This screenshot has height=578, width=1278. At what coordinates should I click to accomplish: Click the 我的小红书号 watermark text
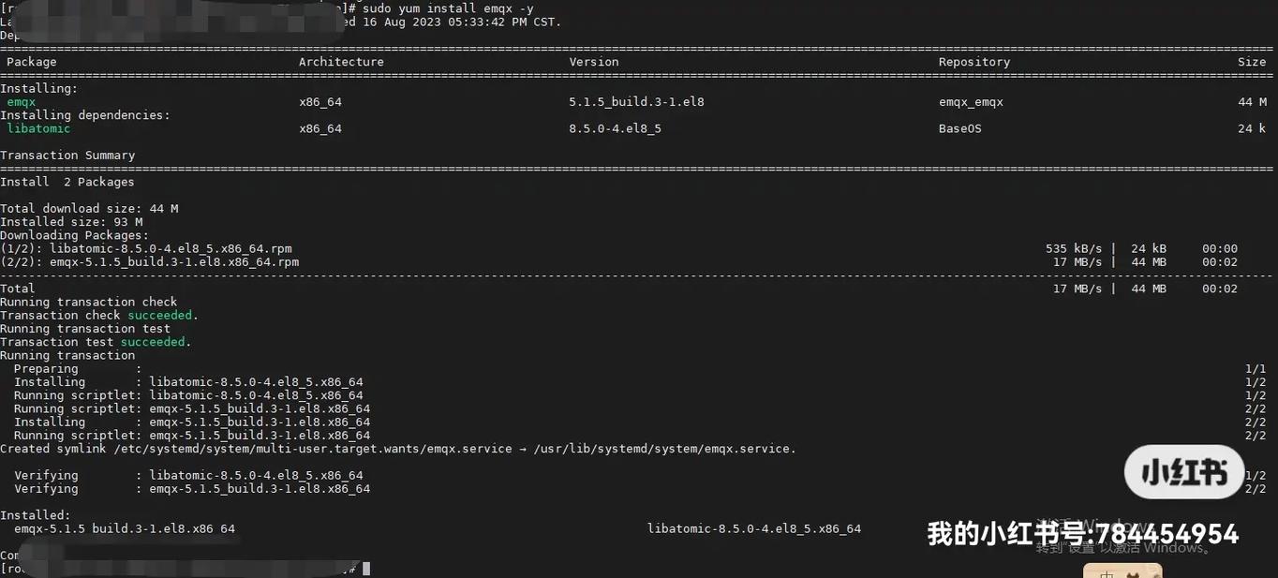coord(1082,534)
